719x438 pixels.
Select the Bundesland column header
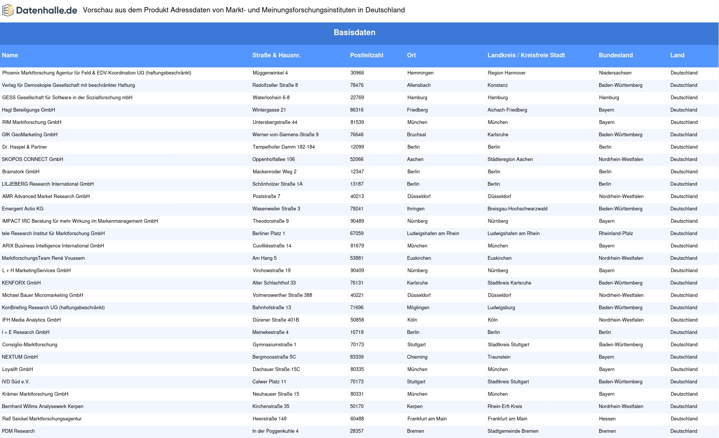616,55
